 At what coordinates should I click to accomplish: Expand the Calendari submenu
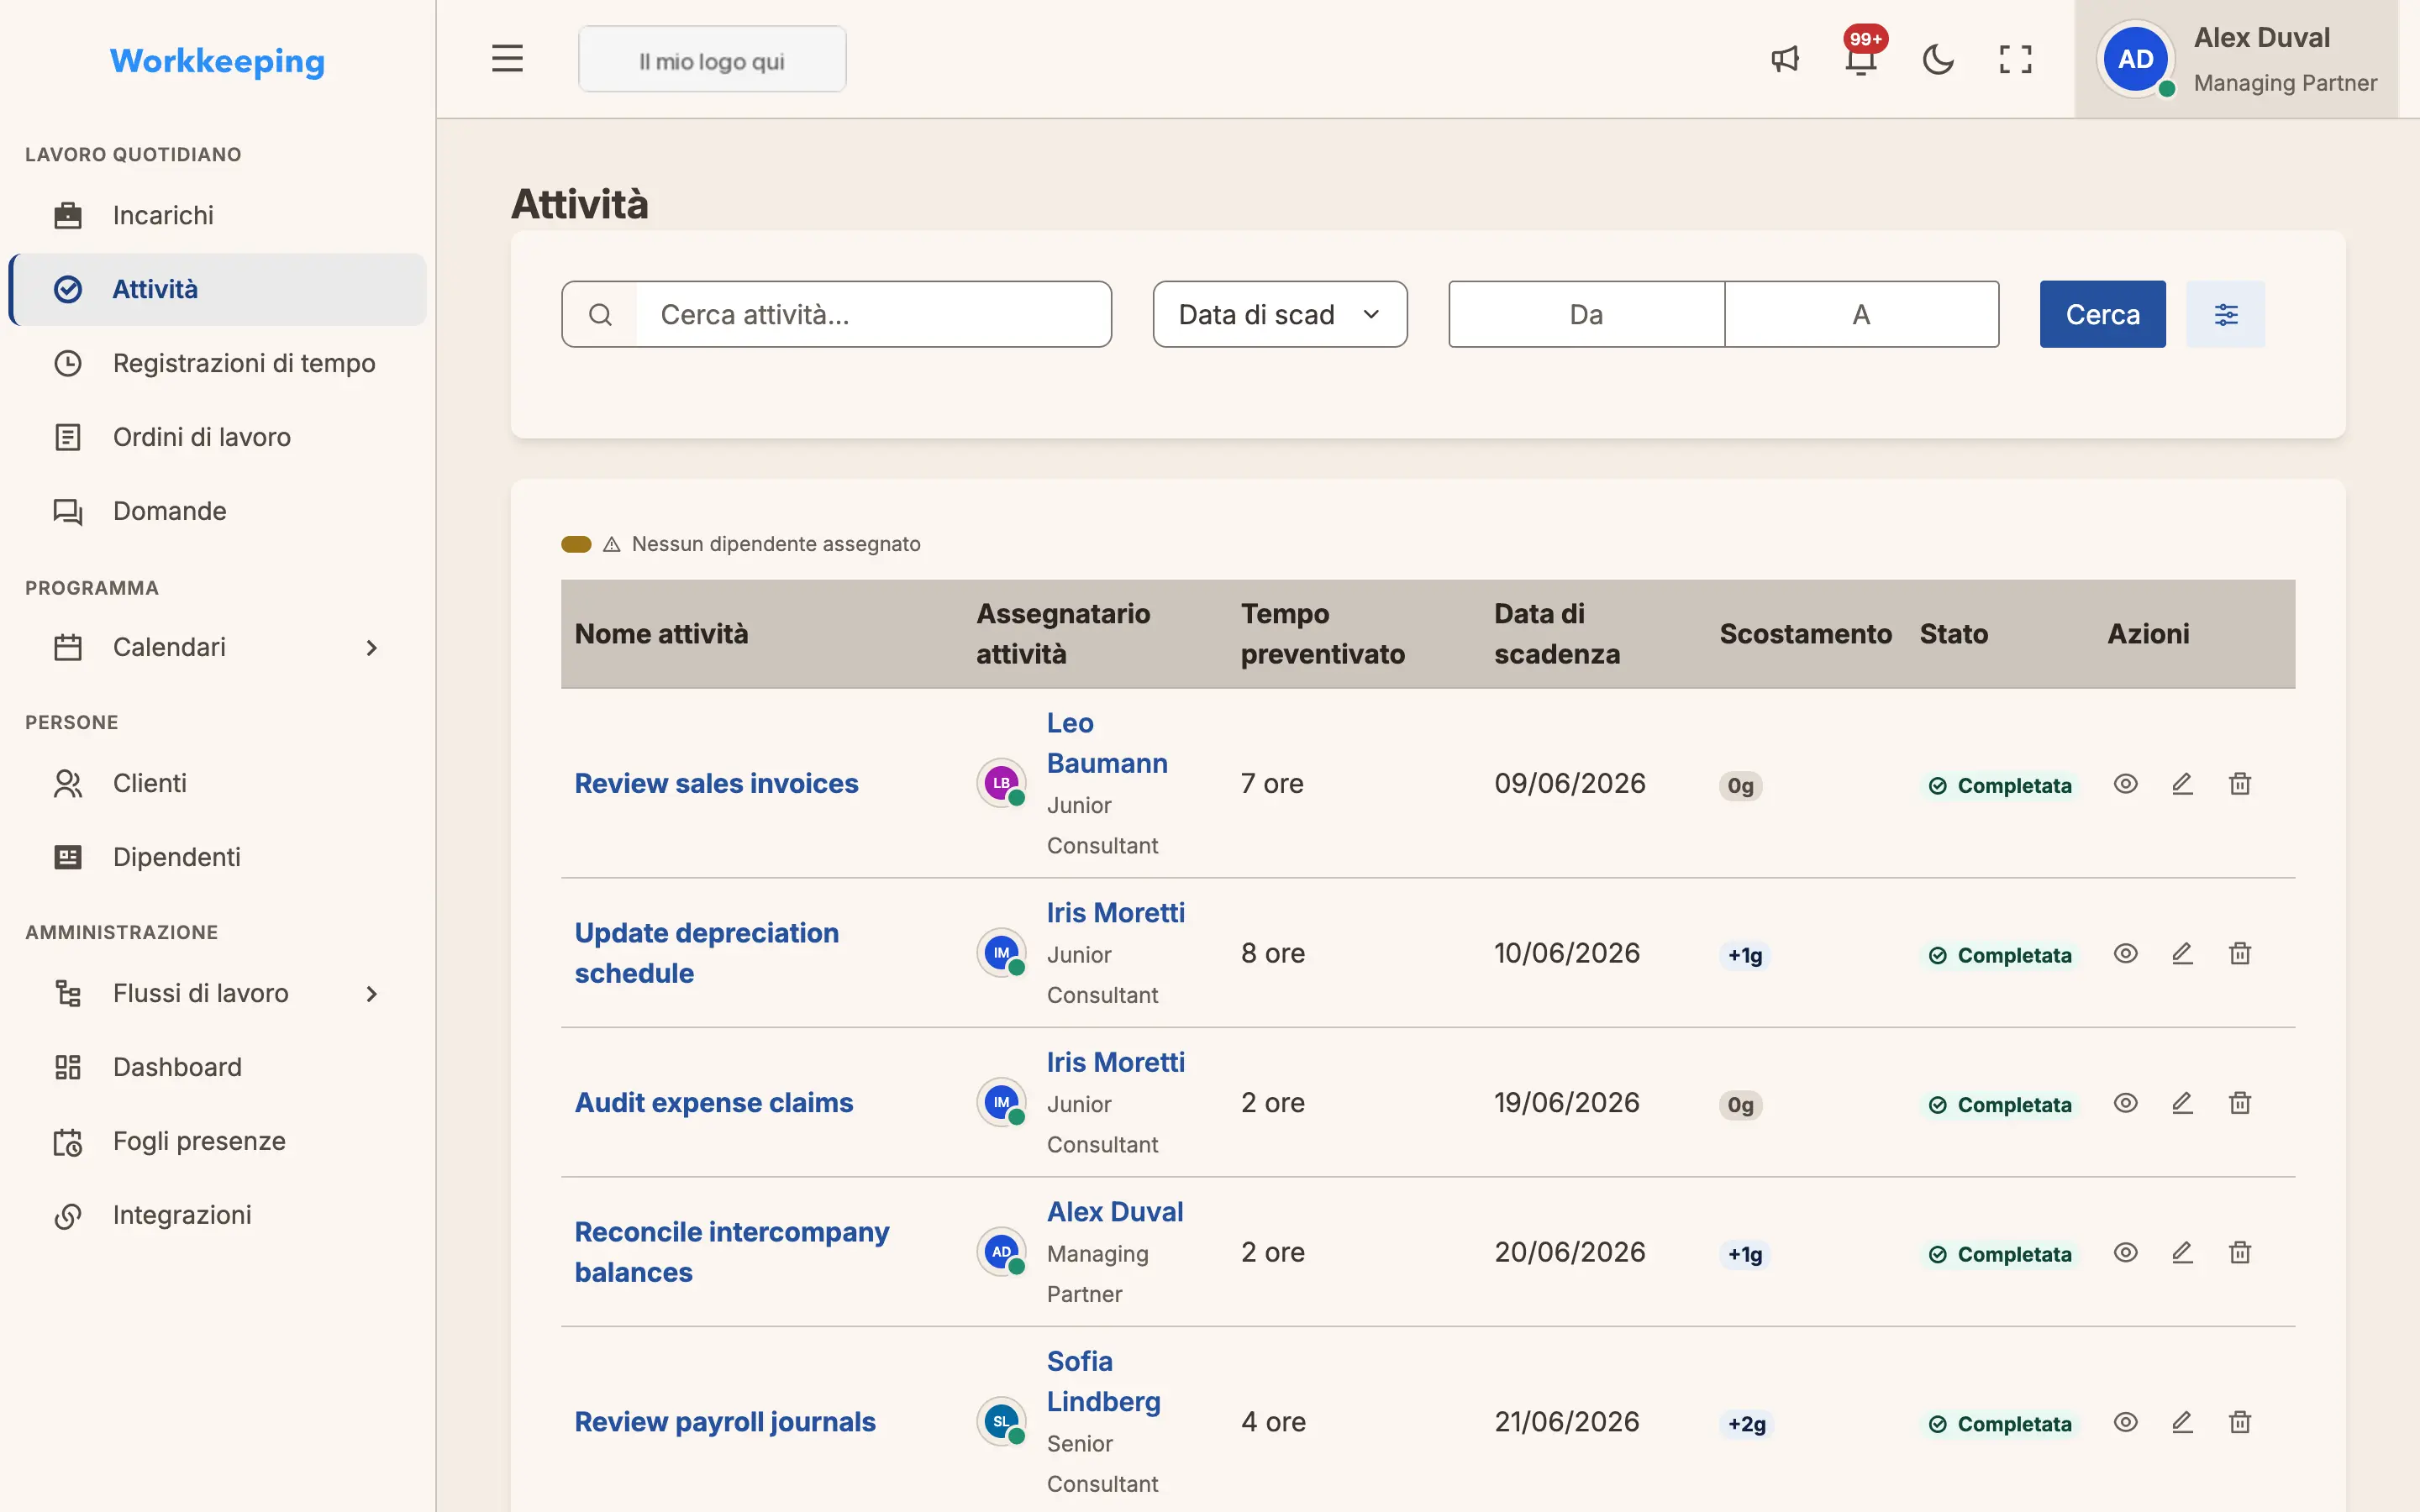[218, 647]
